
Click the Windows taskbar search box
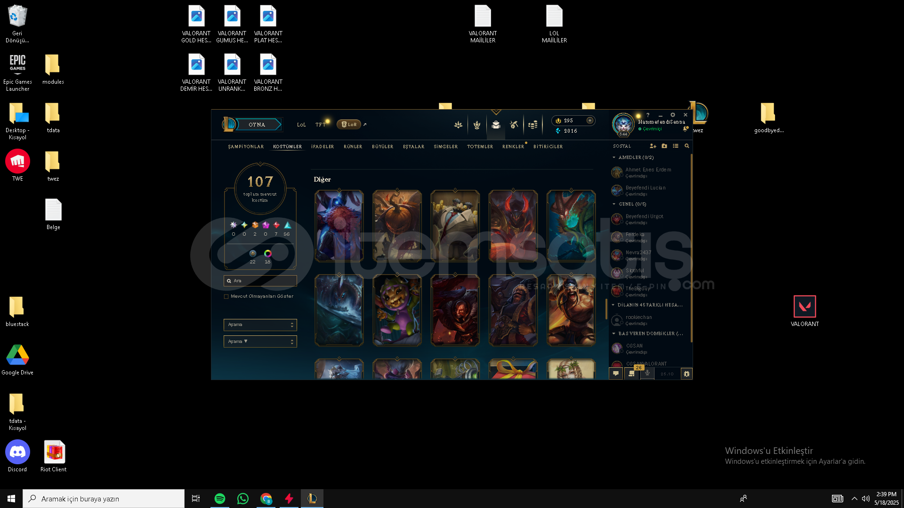coord(104,499)
